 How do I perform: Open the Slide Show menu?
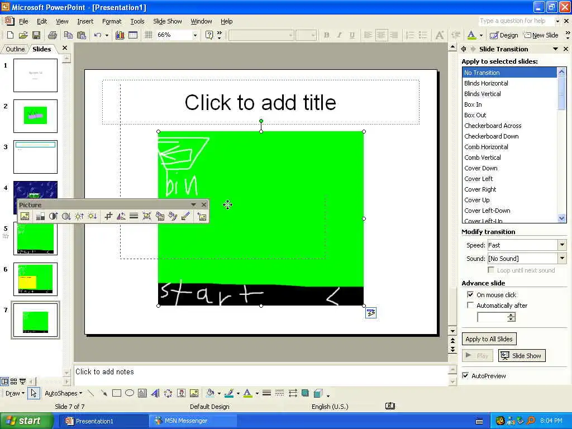[x=168, y=21]
